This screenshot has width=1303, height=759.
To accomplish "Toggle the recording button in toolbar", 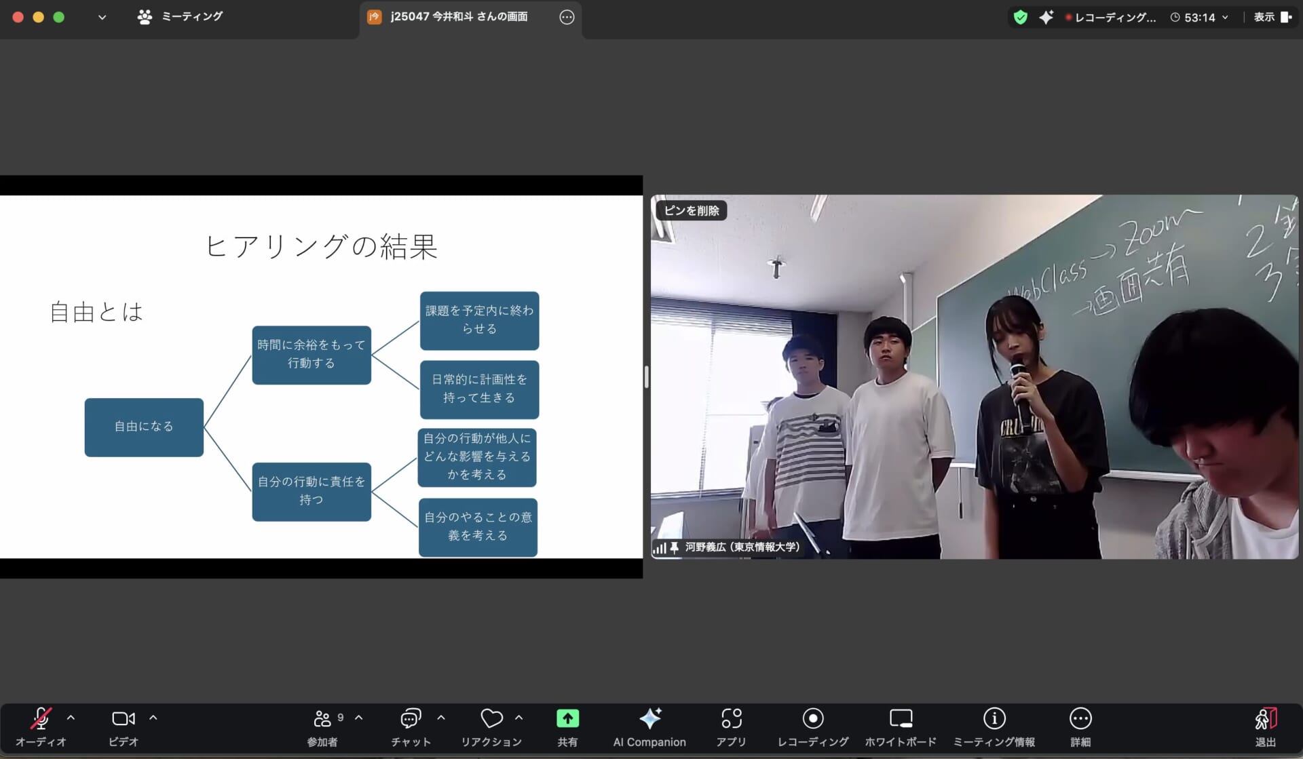I will 812,719.
